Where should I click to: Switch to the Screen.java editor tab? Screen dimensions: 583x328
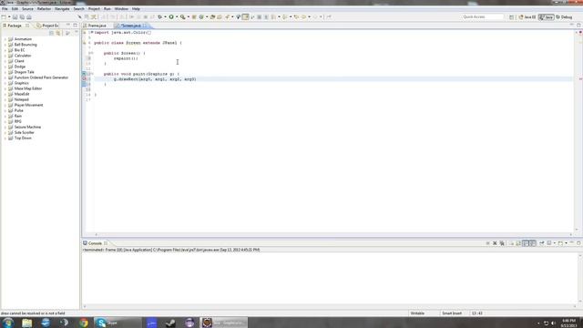(x=131, y=26)
